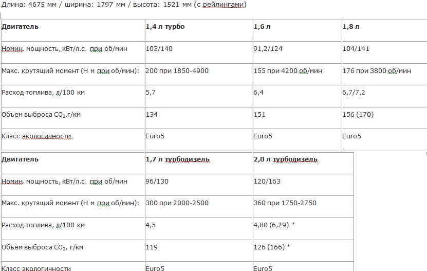Click 'Номин. мощность' row label in first table
The height and width of the screenshot is (271, 427).
(65, 49)
